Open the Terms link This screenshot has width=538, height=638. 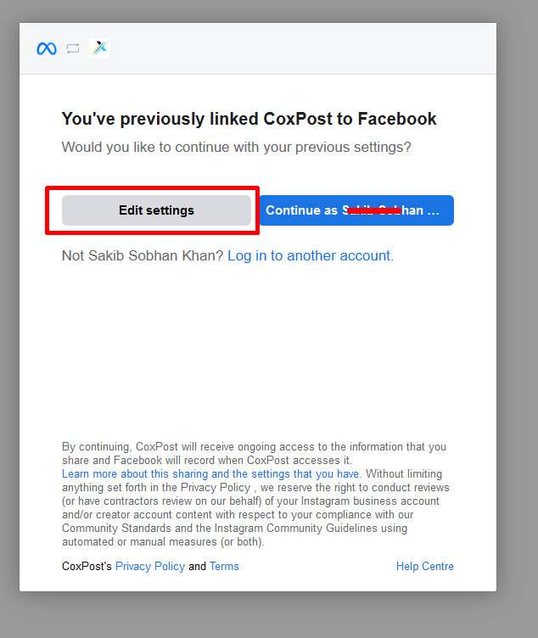click(224, 566)
